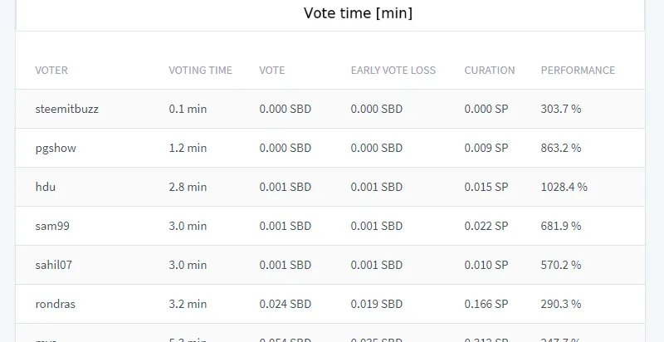Image resolution: width=664 pixels, height=342 pixels.
Task: Select sam99's 0.022 SP curation cell
Action: [486, 226]
